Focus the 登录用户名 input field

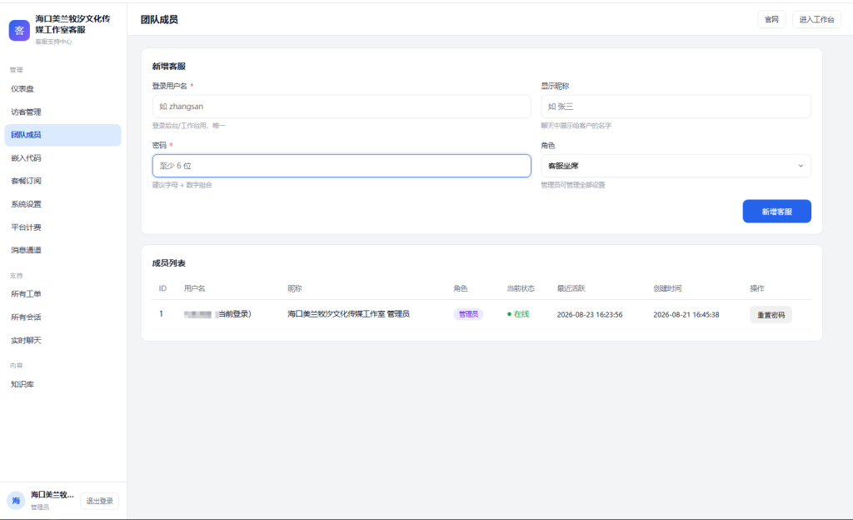click(x=342, y=107)
